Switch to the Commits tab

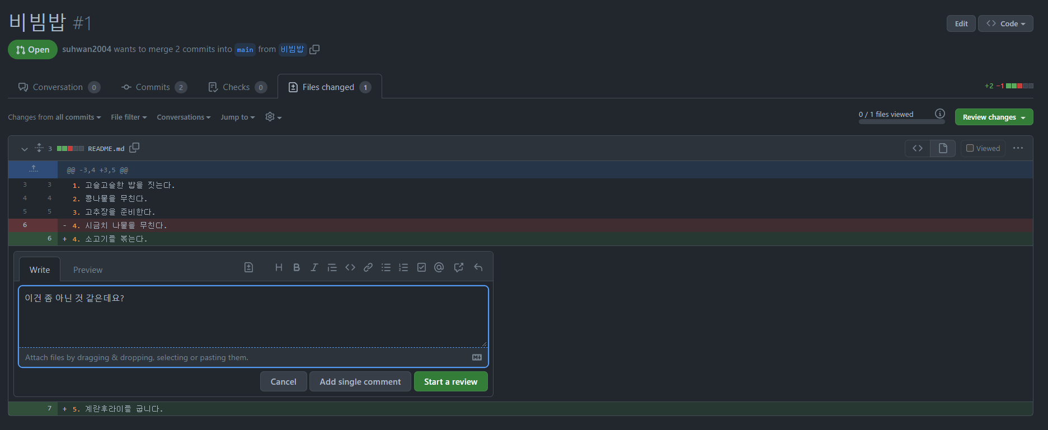tap(154, 87)
